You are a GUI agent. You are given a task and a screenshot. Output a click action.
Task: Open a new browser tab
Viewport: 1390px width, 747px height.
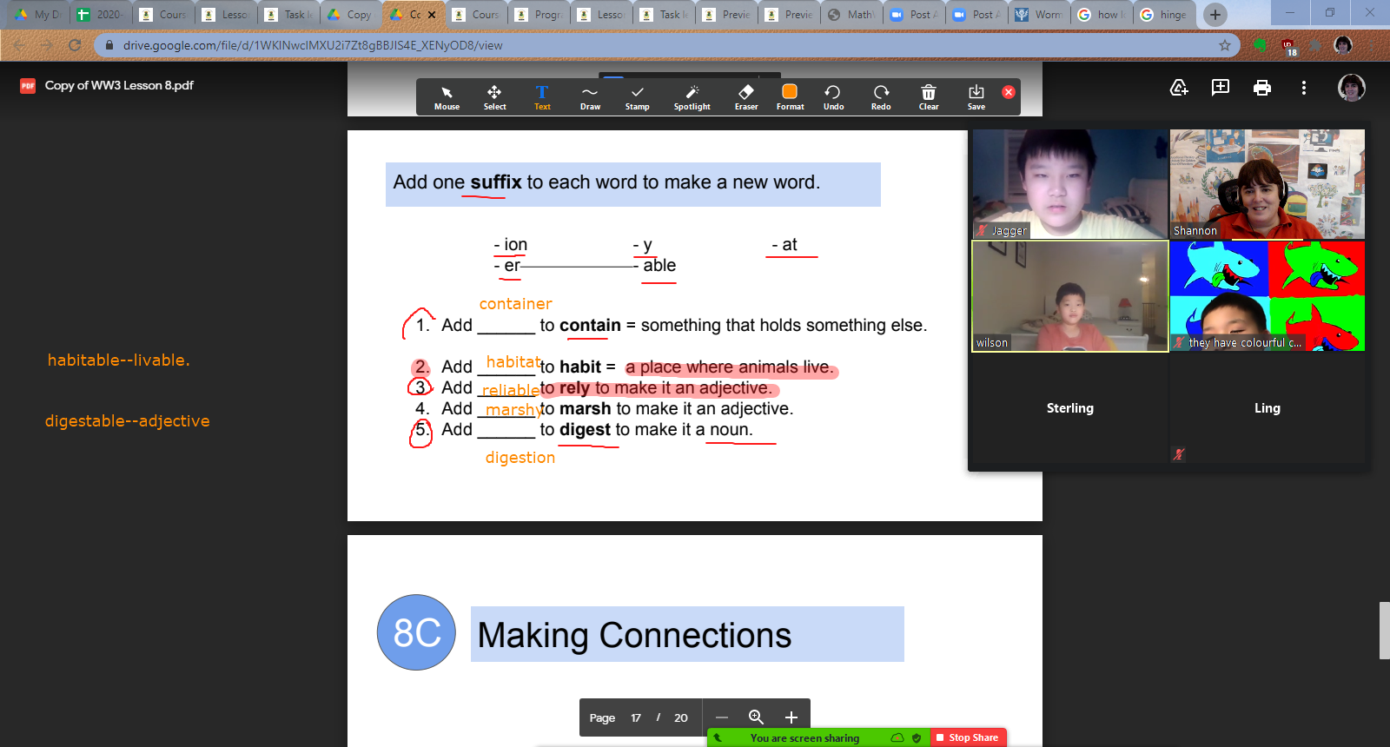1215,14
